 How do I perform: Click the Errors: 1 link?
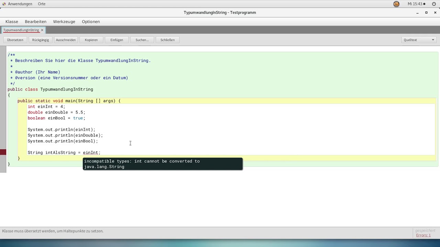coord(423,235)
